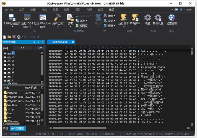Switch to 编码 ribbon tab
This screenshot has height=138, width=197.
(x=67, y=10)
